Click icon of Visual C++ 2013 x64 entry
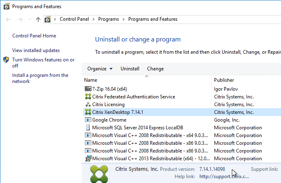This screenshot has width=281, height=183. tap(88, 158)
